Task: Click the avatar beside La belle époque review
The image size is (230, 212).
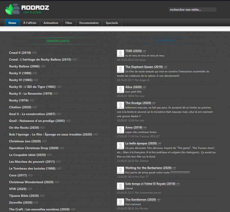Action: [x=120, y=145]
